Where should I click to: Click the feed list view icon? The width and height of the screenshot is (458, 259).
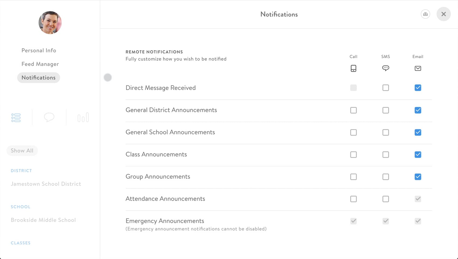coord(16,118)
